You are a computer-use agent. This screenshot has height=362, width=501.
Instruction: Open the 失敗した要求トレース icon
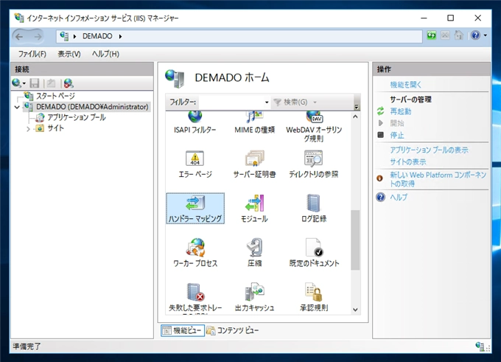tap(195, 298)
